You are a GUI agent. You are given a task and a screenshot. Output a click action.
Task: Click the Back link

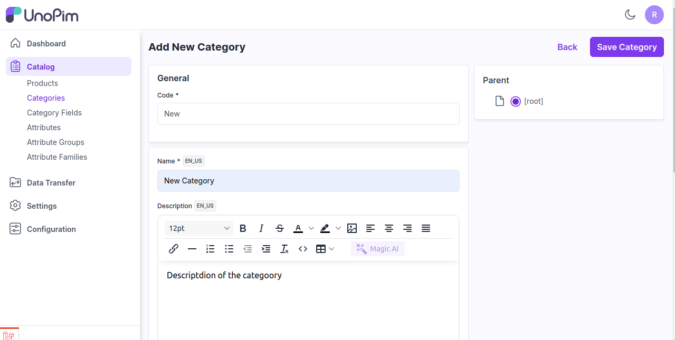tap(567, 47)
